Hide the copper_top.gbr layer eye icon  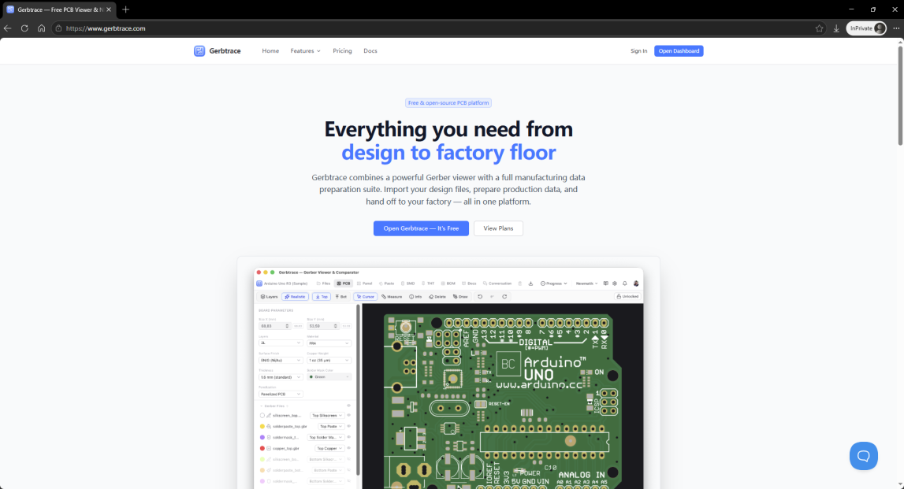pyautogui.click(x=349, y=448)
